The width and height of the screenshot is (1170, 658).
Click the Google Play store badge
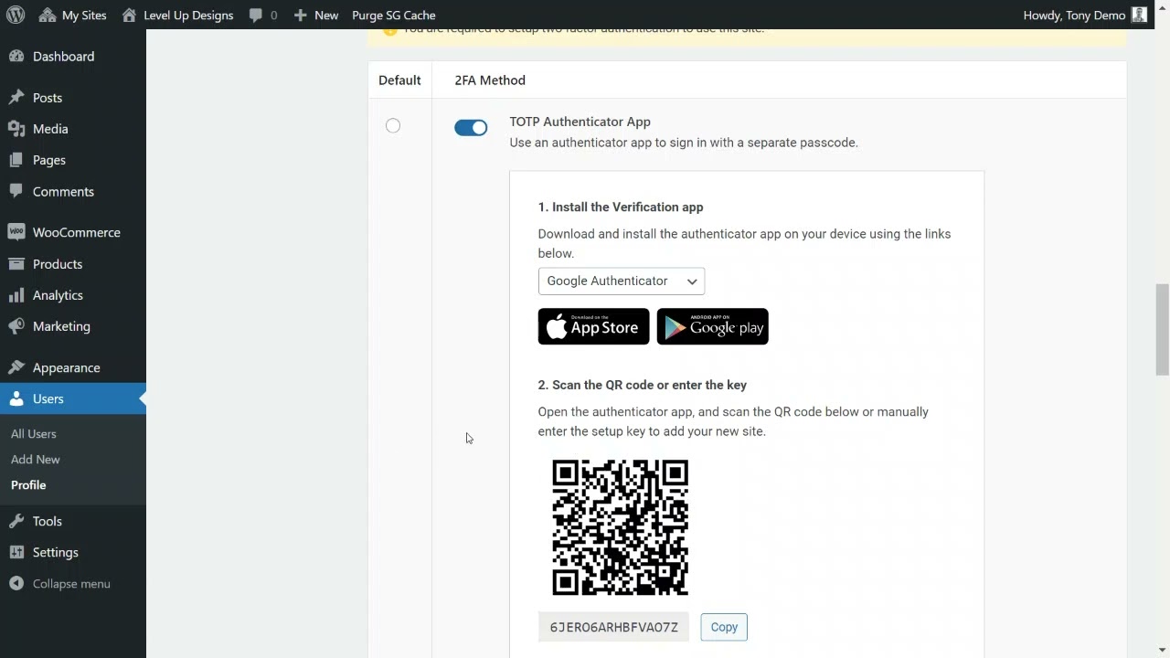pos(713,326)
